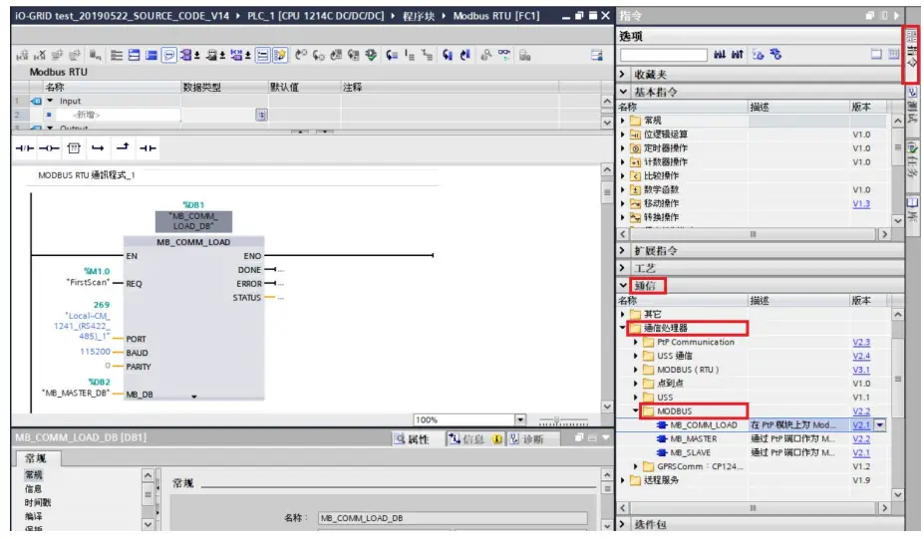Viewport: 924px width, 539px height.
Task: Click the 计数器操作 folder icon
Action: coord(635,162)
